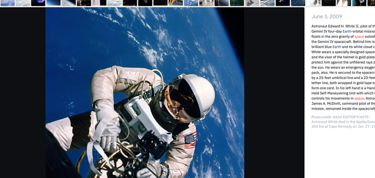Select the dark space station modules thumbnail
Screen dimensions: 375x178
coord(84,3)
